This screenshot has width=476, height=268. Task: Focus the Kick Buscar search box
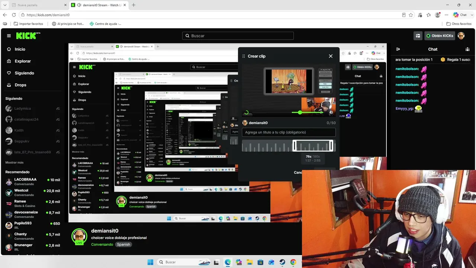[238, 36]
